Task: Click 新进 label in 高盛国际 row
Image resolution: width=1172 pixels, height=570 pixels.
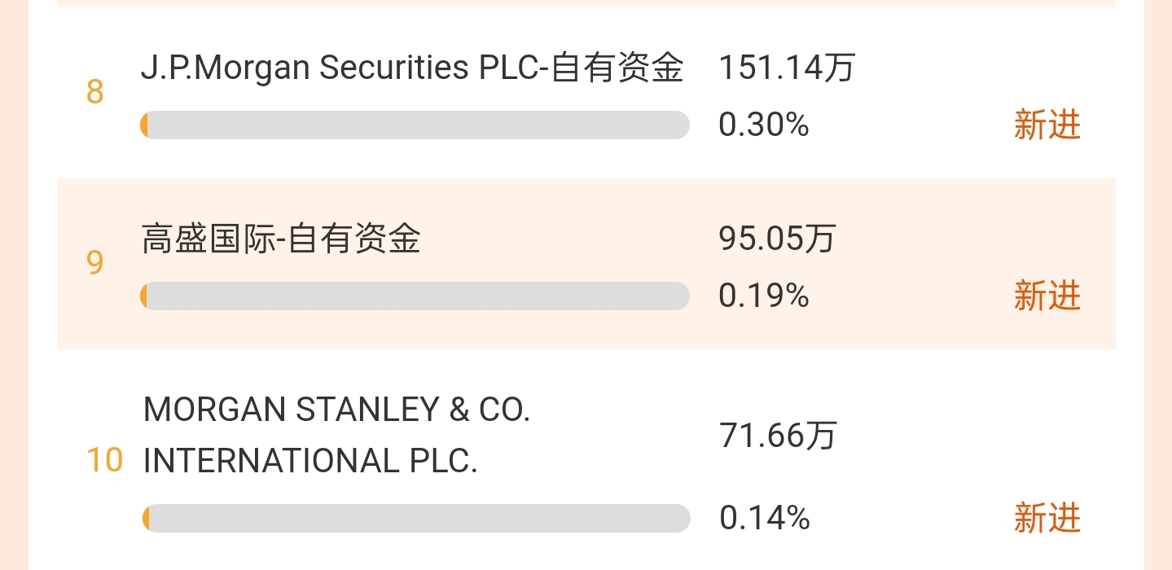Action: [1047, 296]
